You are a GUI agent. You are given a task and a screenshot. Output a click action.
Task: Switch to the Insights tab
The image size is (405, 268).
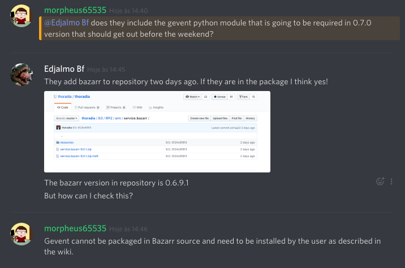pyautogui.click(x=157, y=107)
